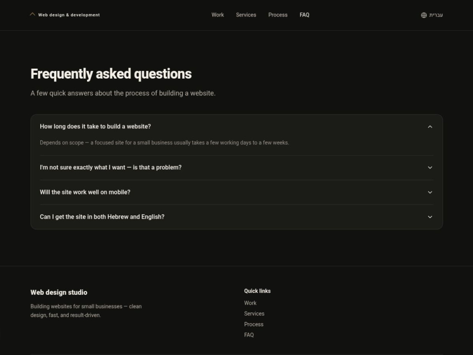Click the 'Depends on scope' answer text

coord(165,142)
